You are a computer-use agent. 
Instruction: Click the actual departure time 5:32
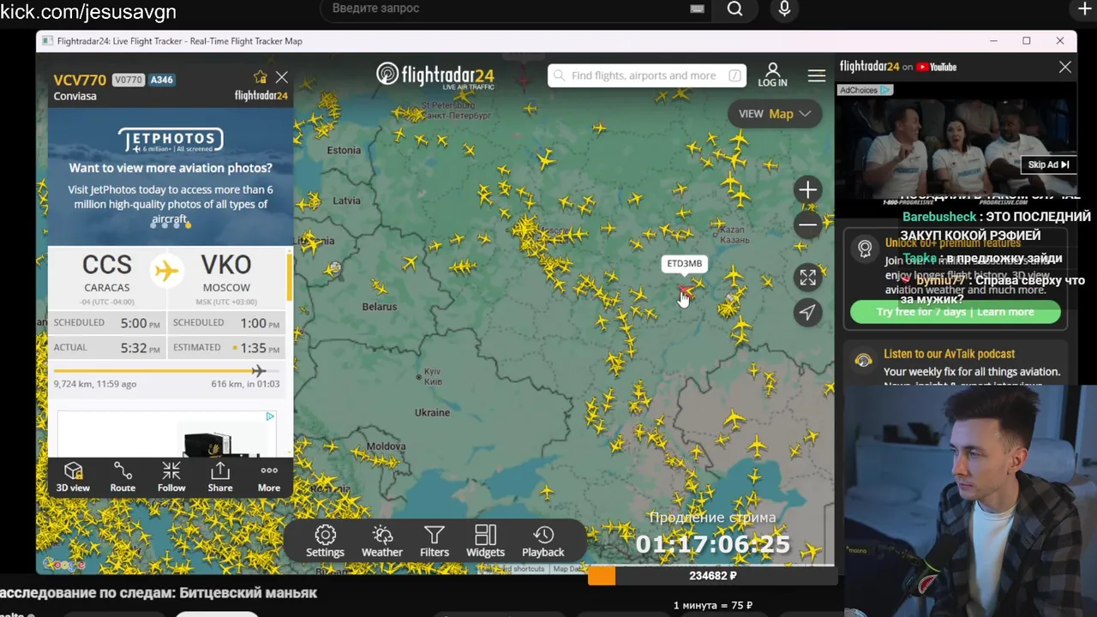pos(141,348)
